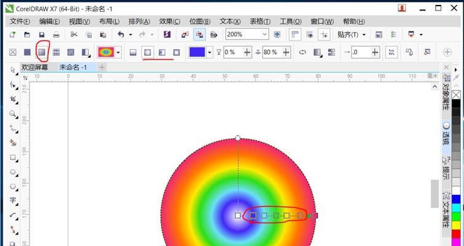Viewport: 464px width, 246px height.
Task: Toggle the free scale and skew button
Action: click(x=391, y=52)
